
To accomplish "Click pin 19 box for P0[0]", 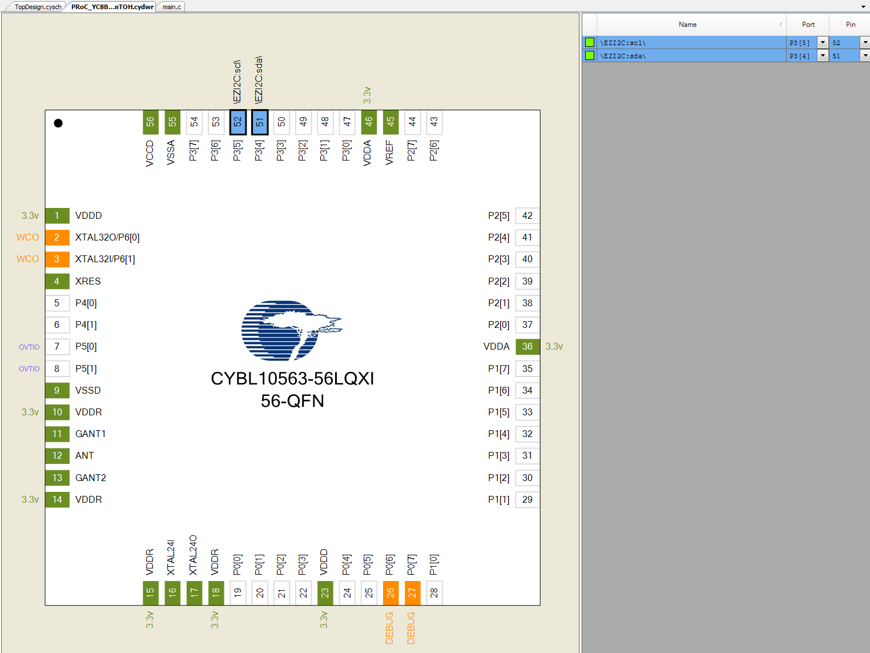I will point(238,593).
